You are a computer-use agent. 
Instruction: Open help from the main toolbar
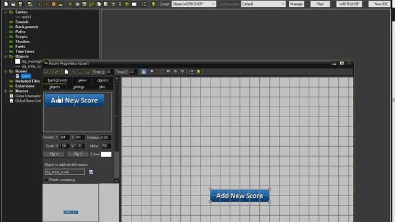click(153, 4)
